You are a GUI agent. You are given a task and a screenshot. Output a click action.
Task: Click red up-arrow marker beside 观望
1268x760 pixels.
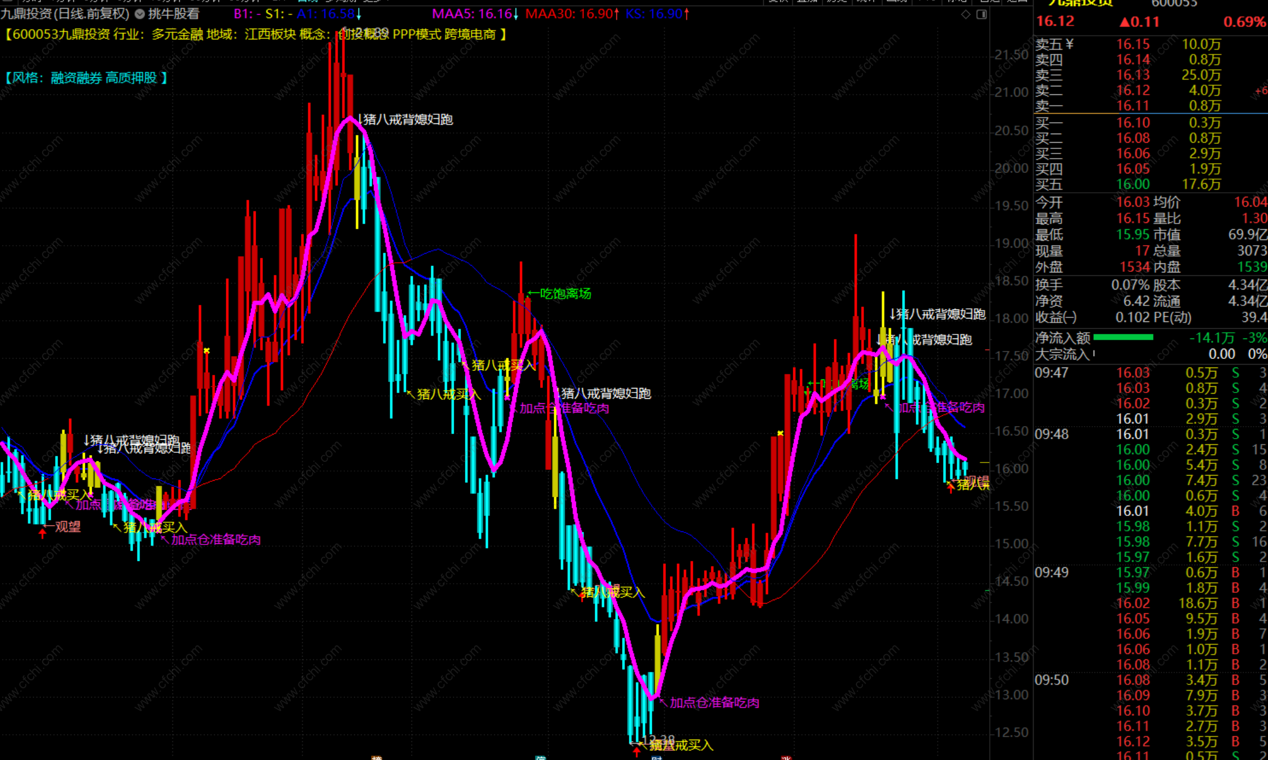coord(42,533)
